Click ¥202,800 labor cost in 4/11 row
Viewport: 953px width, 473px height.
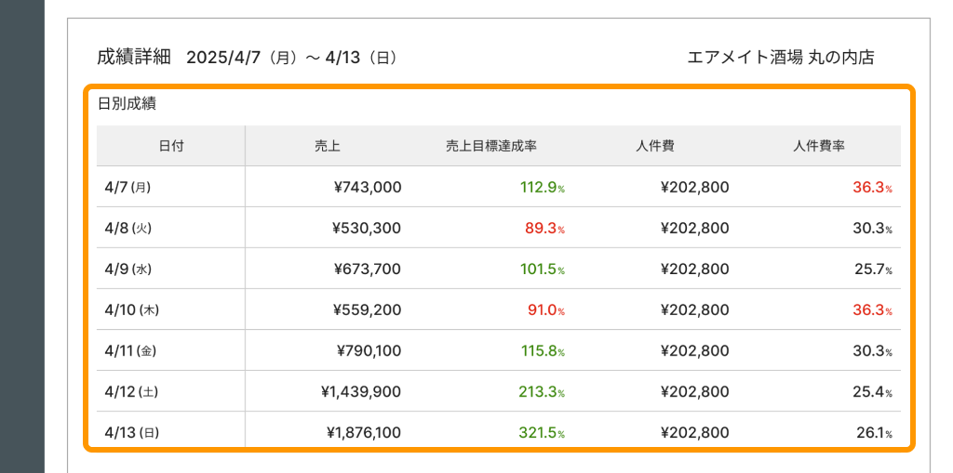[694, 351]
